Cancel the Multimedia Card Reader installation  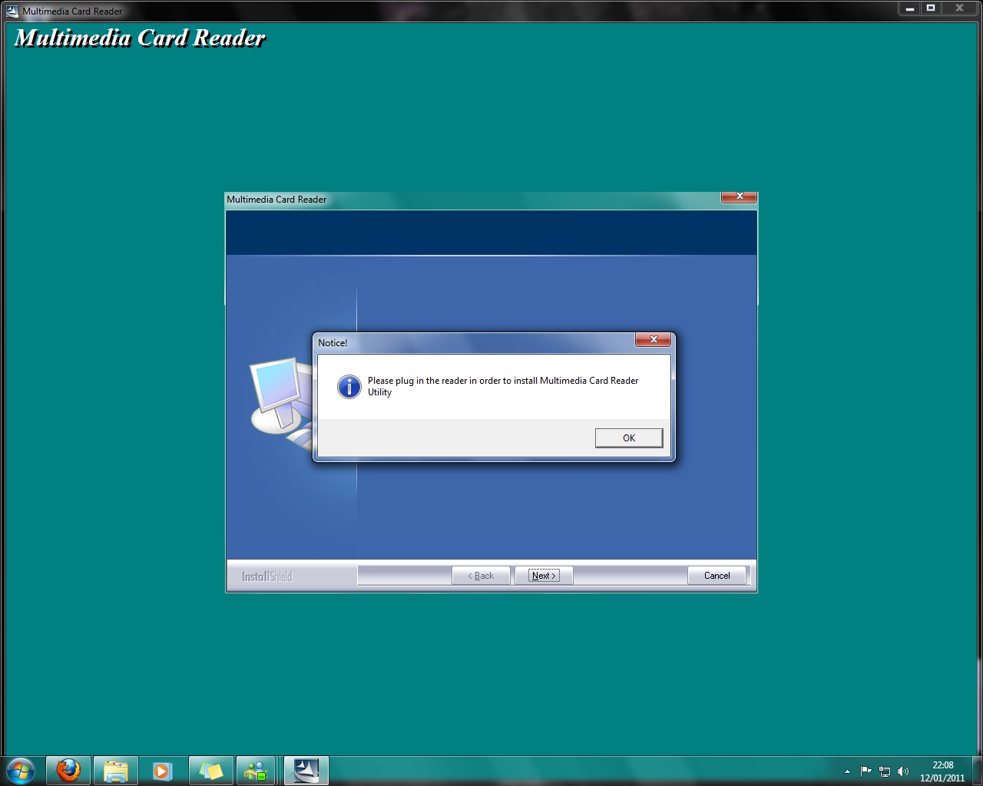[717, 576]
